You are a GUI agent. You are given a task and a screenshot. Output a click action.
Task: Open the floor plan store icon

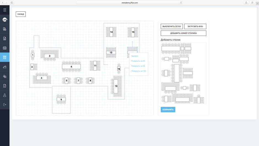[5, 57]
